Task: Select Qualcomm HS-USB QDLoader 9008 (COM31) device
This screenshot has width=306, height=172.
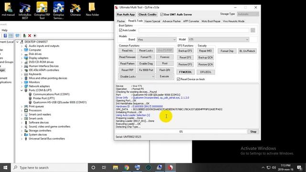Action: (x=60, y=102)
